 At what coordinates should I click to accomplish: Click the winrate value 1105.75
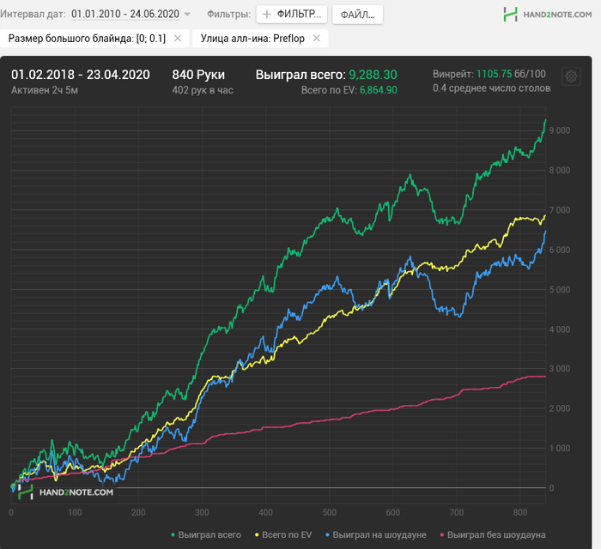tap(494, 74)
